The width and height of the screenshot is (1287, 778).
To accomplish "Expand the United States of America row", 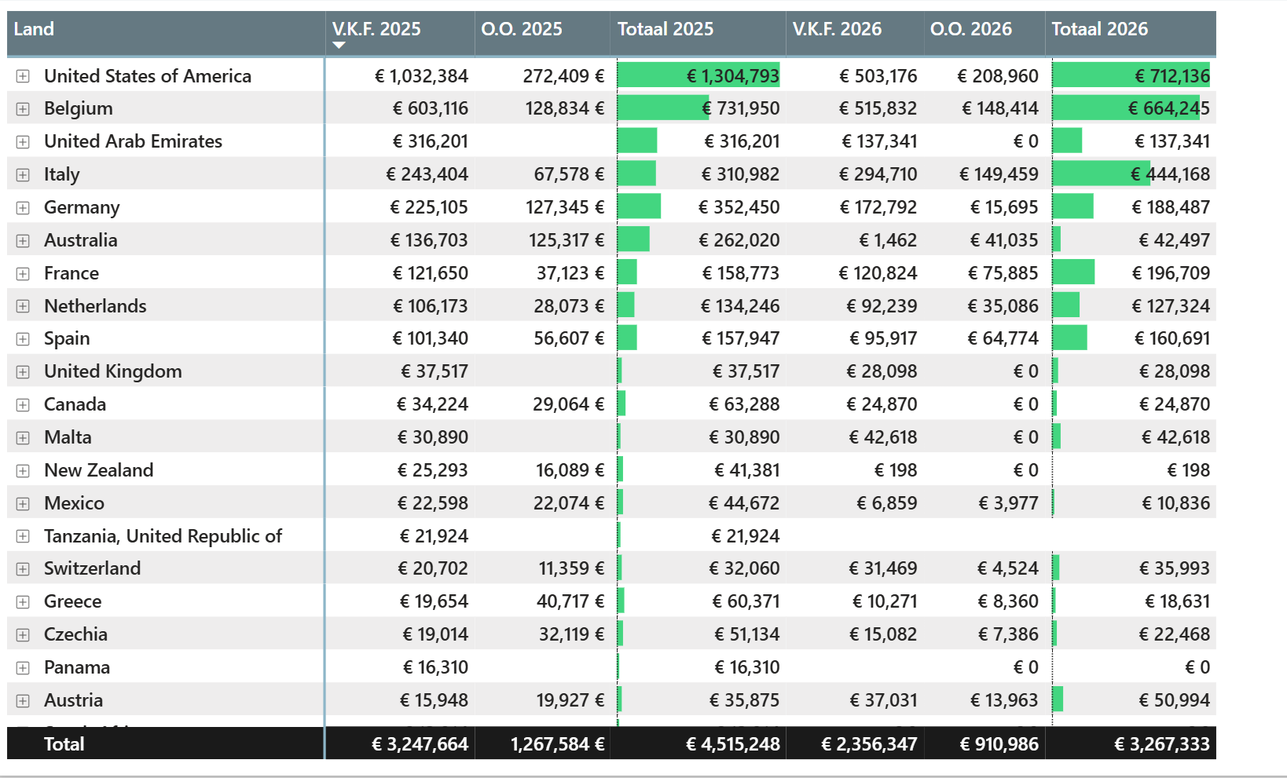I will pyautogui.click(x=23, y=76).
